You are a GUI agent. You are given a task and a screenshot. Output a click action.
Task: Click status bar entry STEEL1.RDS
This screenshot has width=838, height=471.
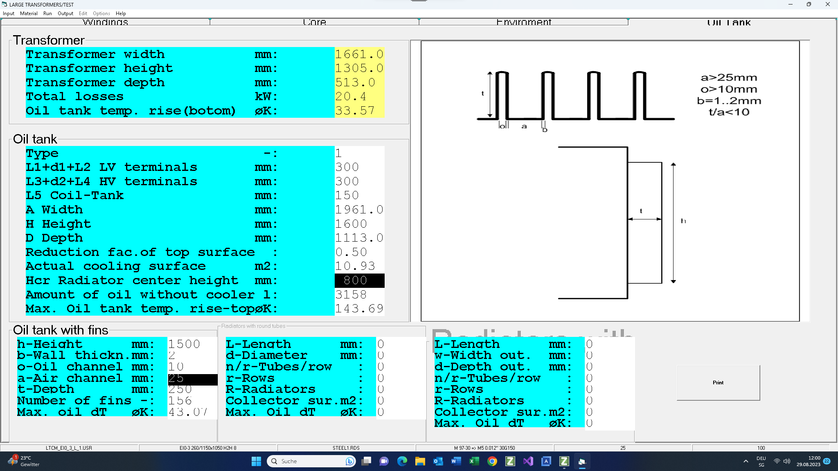pyautogui.click(x=346, y=448)
